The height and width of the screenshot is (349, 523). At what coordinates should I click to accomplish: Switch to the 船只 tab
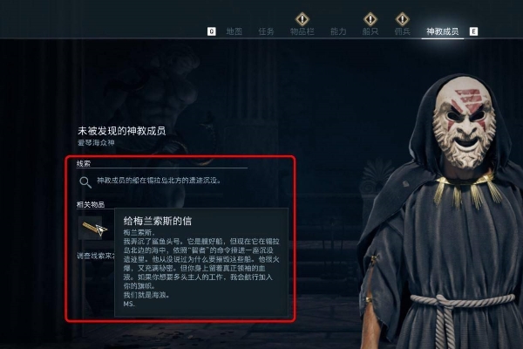(370, 31)
